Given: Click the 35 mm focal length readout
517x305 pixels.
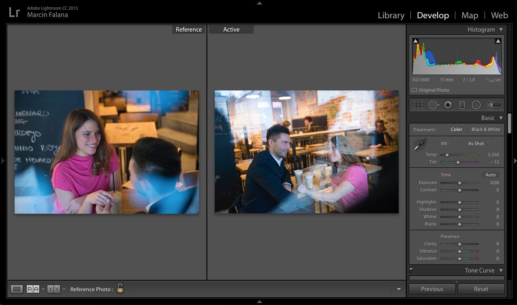Looking at the screenshot, I should [x=446, y=80].
